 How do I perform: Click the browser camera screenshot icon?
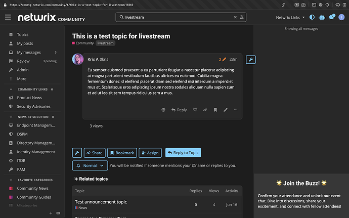coord(303,5)
